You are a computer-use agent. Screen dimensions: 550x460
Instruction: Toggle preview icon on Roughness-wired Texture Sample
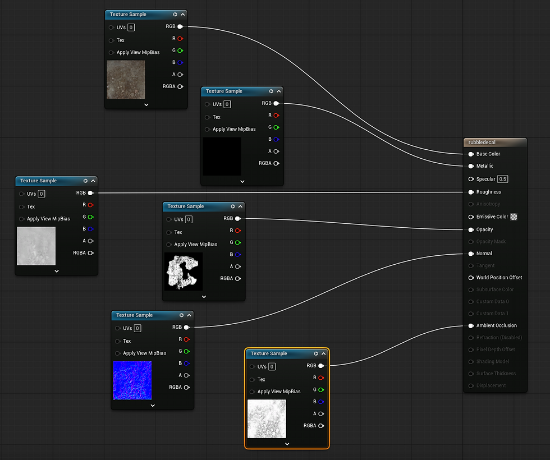tap(85, 181)
